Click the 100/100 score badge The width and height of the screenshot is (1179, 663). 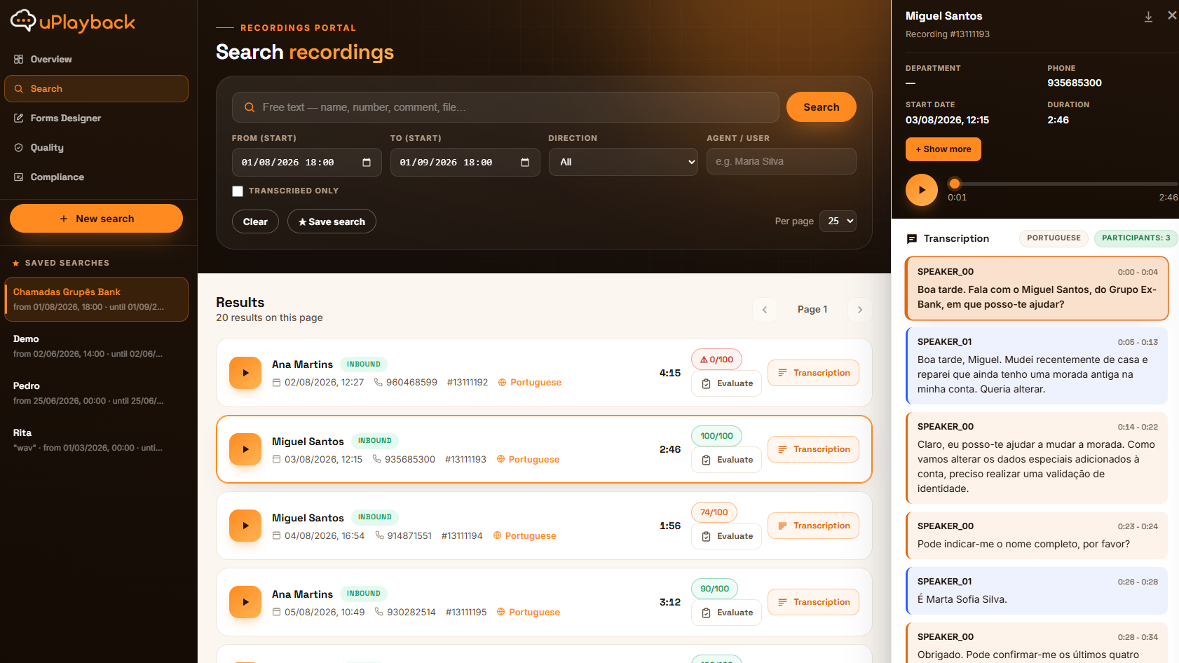[x=716, y=436]
